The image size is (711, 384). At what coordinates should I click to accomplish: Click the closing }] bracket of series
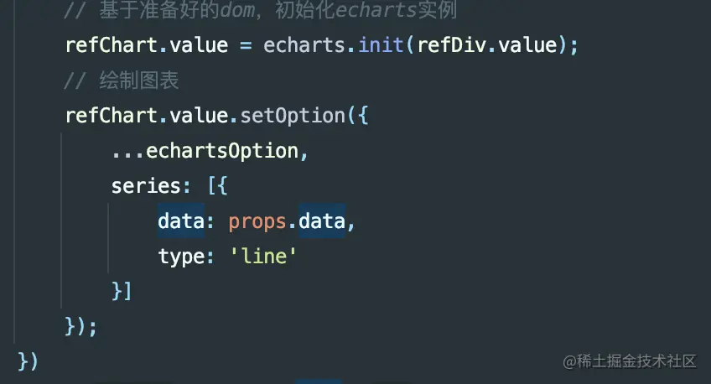(x=122, y=291)
